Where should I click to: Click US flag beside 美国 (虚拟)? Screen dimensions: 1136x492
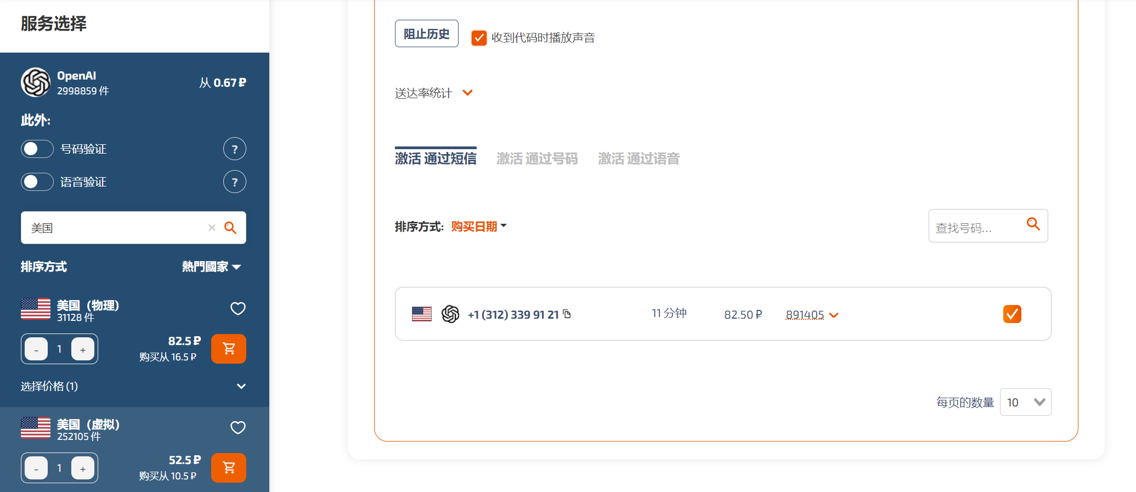click(x=36, y=428)
